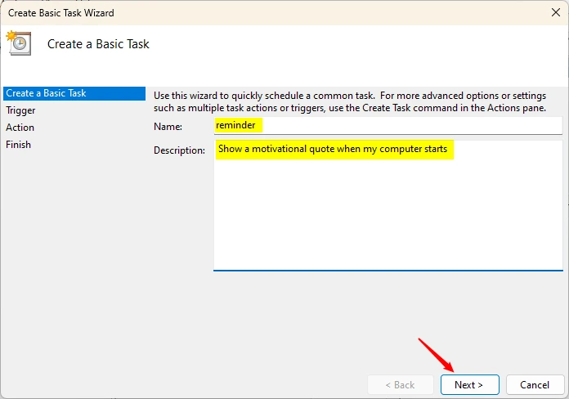Open the Action step in sidebar

point(20,128)
